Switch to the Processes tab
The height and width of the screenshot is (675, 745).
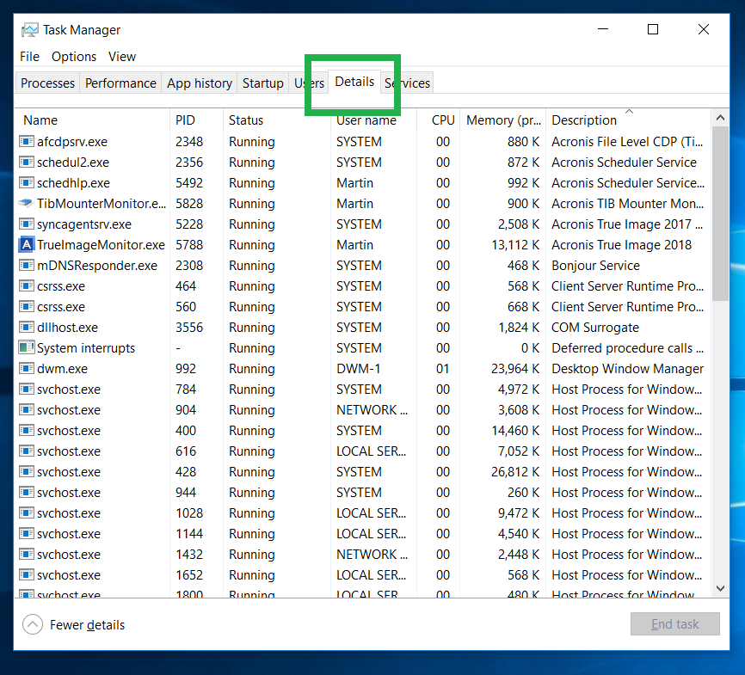(47, 83)
